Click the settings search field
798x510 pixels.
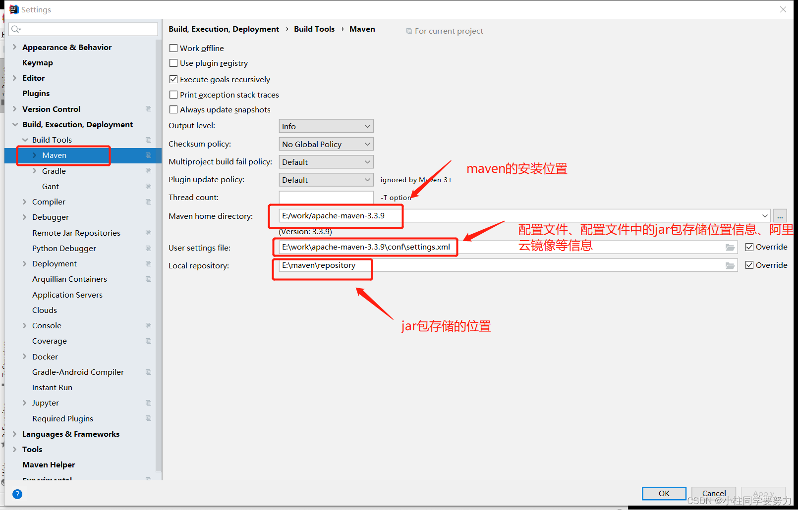83,29
